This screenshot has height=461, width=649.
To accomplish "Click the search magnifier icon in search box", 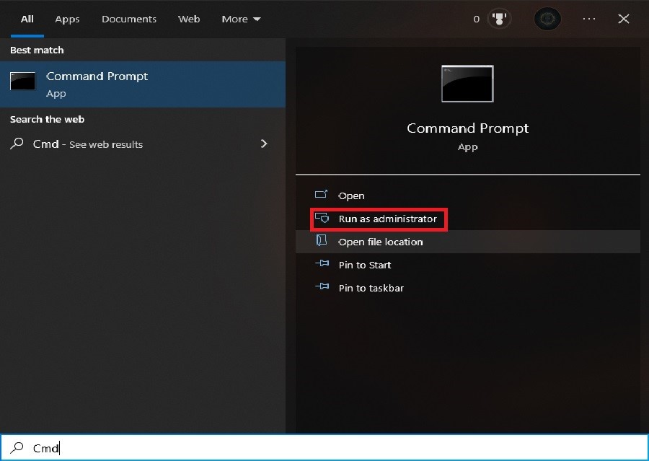I will [x=17, y=448].
